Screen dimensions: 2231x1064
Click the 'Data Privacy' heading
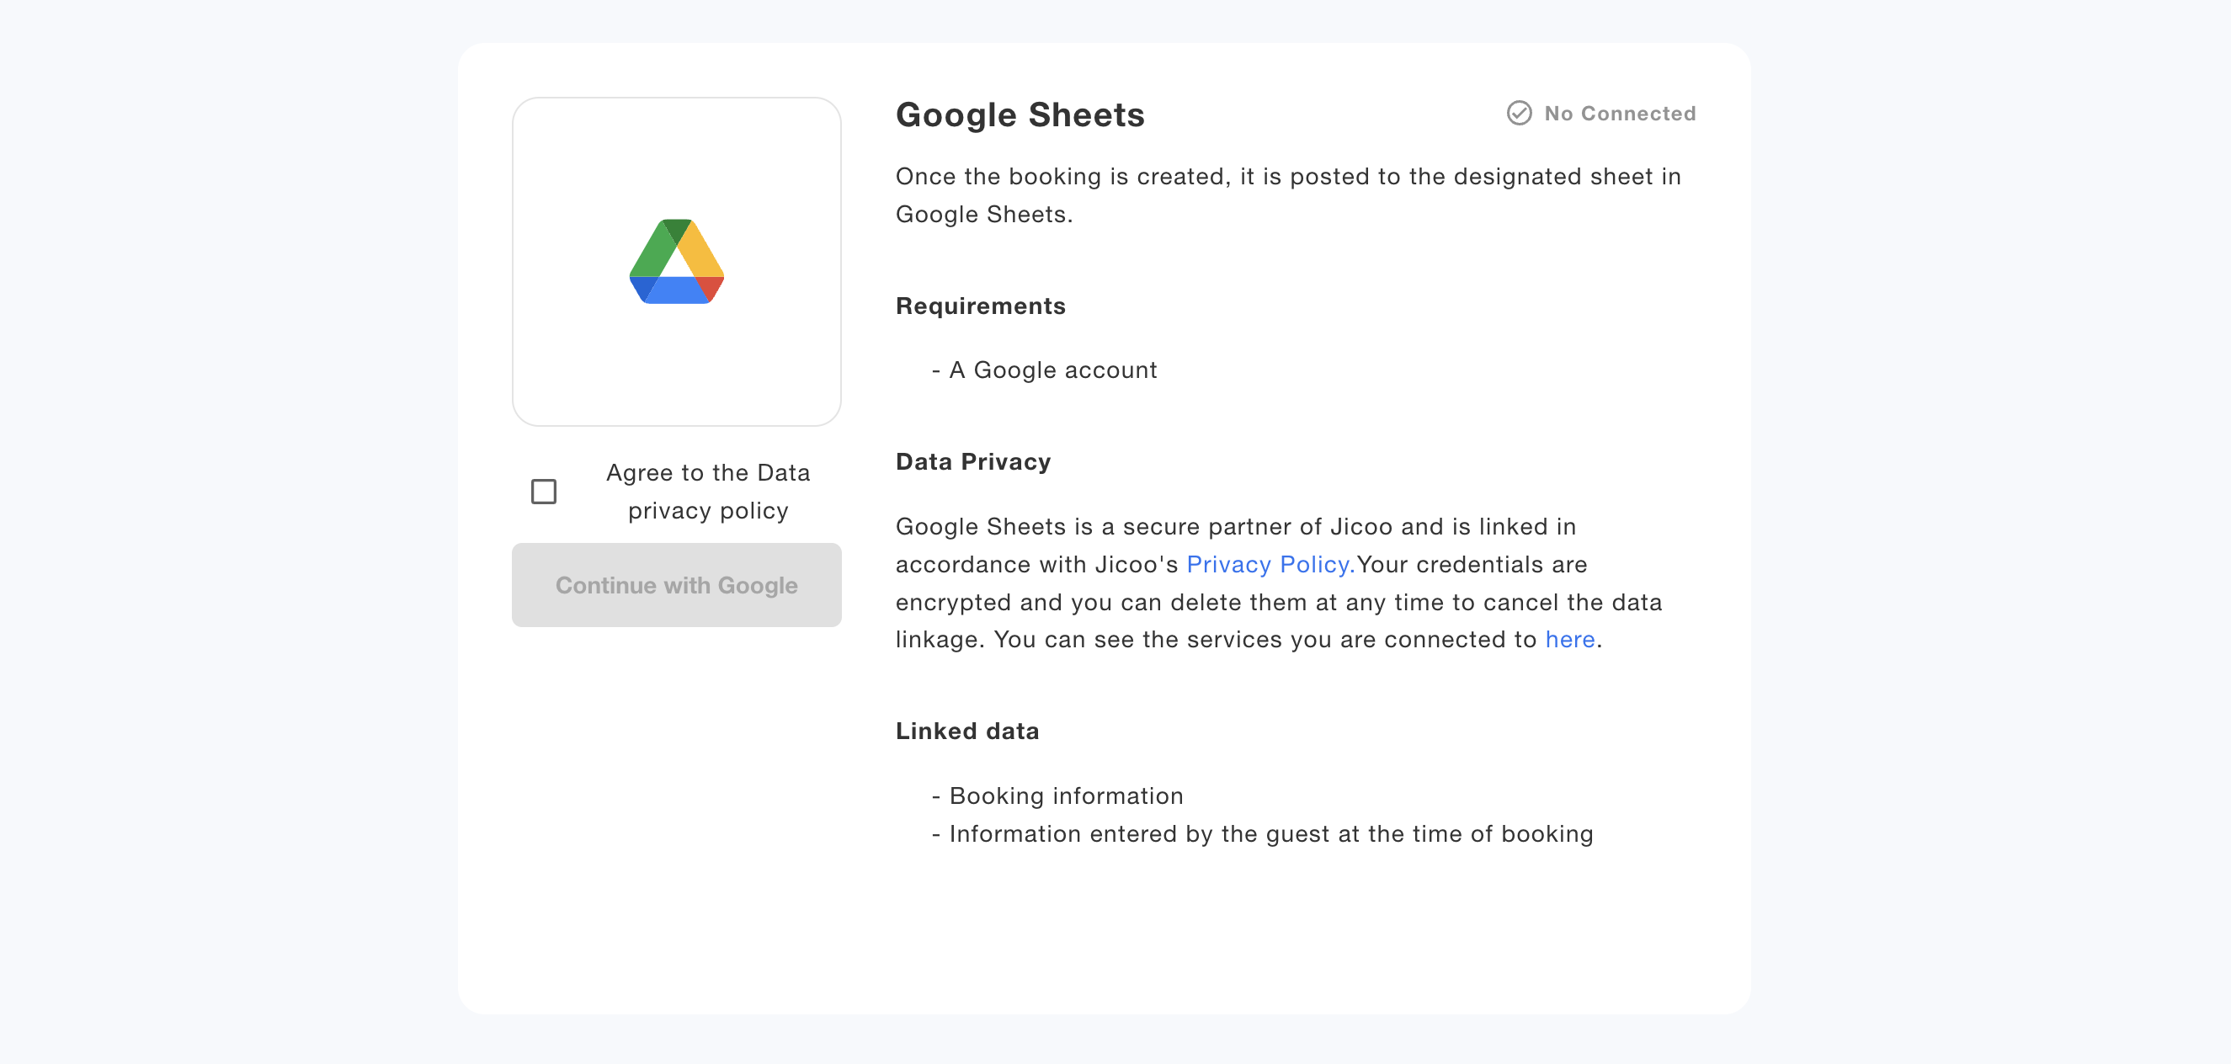tap(973, 462)
